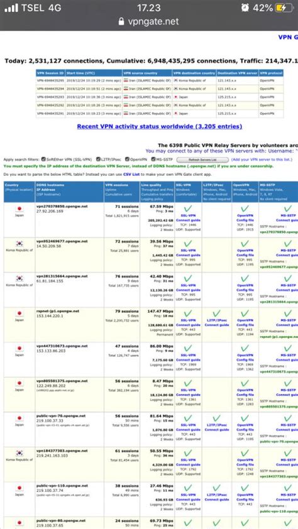Click OpenVPN checkmark for vpn447310673.opengw.net
The width and height of the screenshot is (298, 529).
point(245,349)
